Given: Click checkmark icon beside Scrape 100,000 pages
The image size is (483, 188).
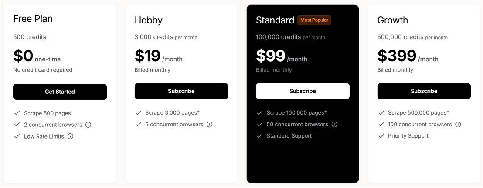Looking at the screenshot, I should (x=260, y=113).
